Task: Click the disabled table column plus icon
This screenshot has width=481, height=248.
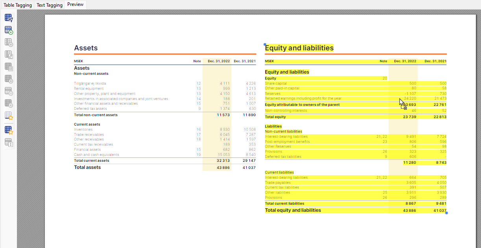Action: 9,43
